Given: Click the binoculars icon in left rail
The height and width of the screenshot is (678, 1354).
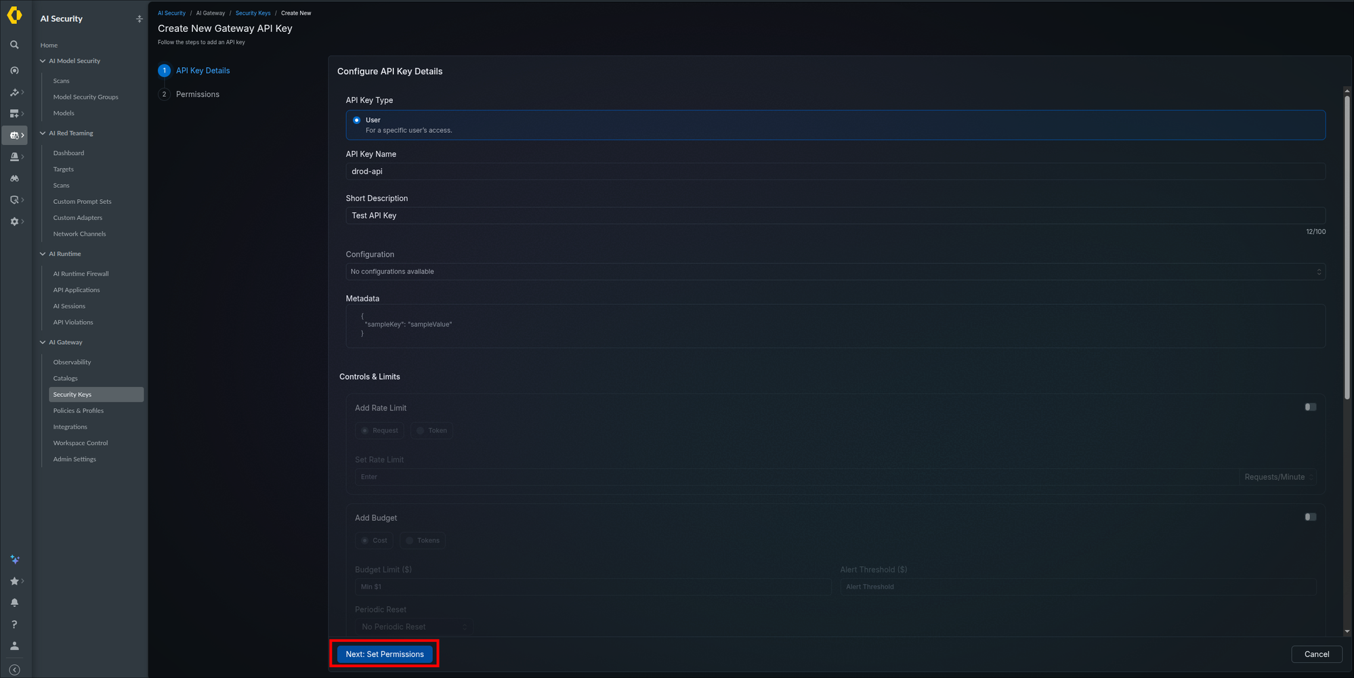Looking at the screenshot, I should point(14,178).
